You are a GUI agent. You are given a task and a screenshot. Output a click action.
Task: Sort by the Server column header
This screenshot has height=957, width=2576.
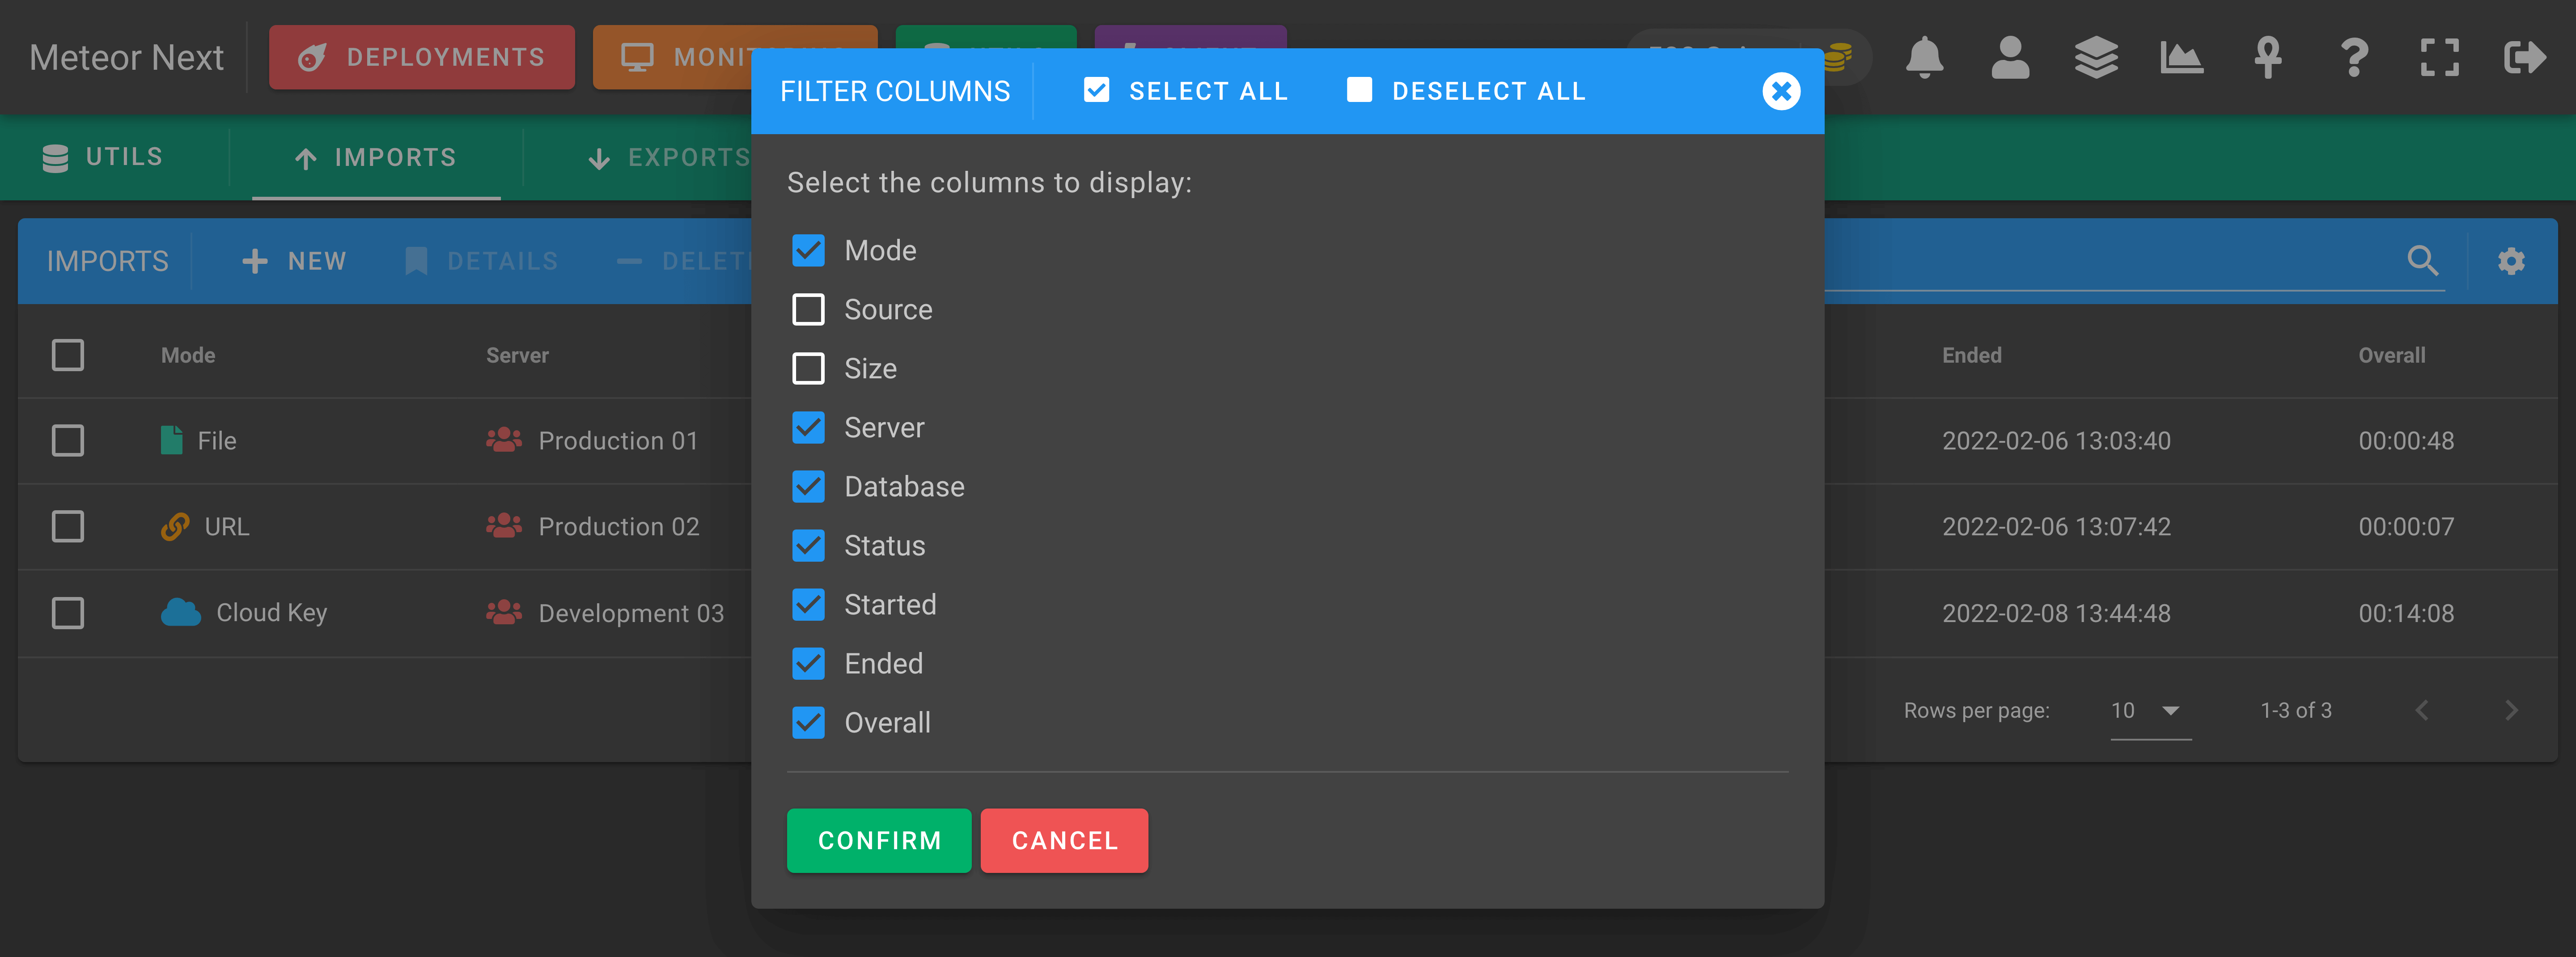coord(517,355)
